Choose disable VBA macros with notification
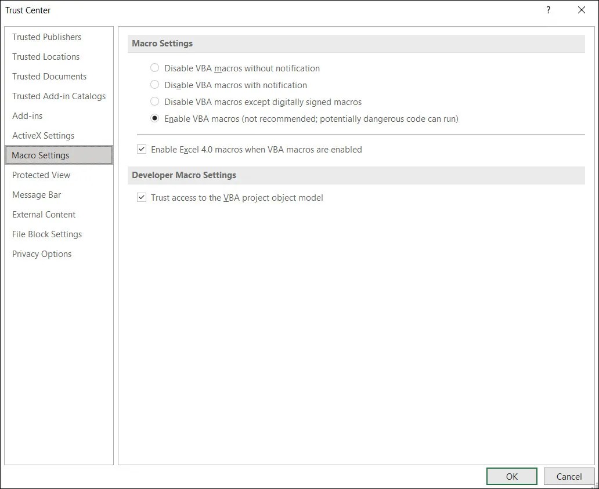The image size is (599, 489). (155, 85)
